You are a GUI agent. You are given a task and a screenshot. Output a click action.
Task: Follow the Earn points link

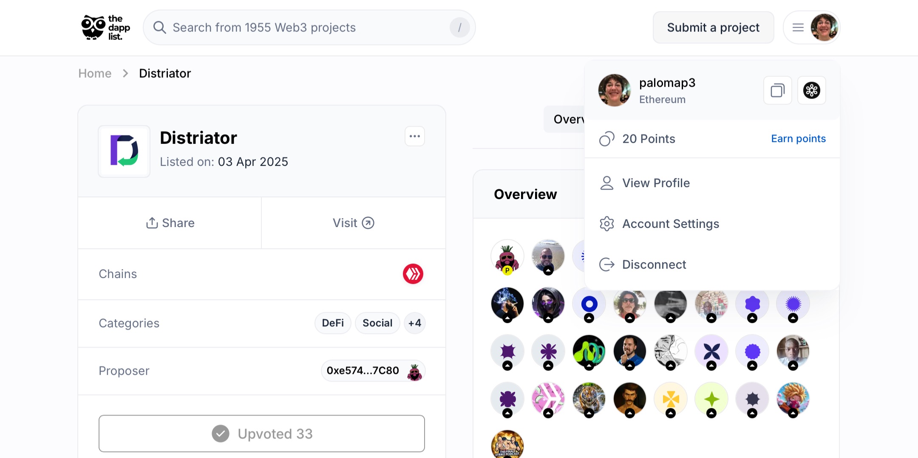tap(798, 139)
